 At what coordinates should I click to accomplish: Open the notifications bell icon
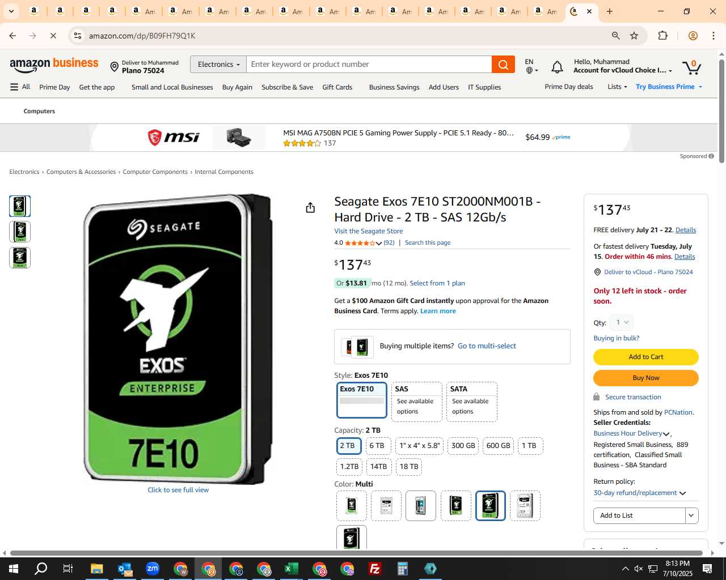point(557,67)
